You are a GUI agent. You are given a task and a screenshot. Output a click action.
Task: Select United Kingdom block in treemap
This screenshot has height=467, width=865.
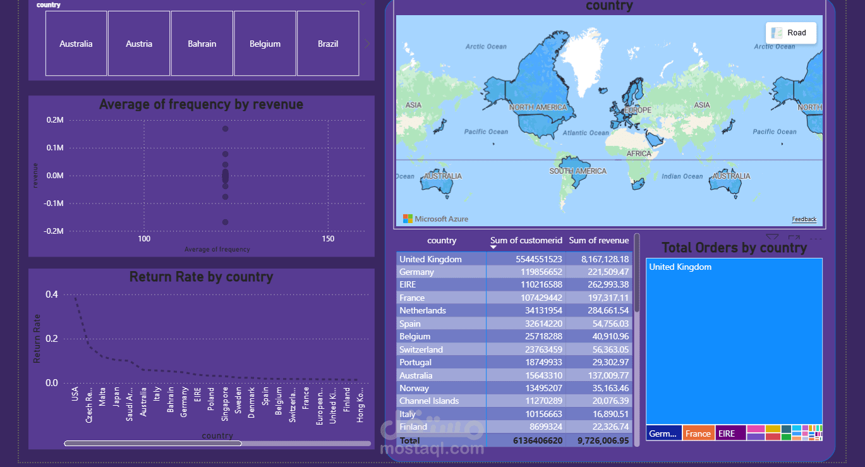click(734, 341)
